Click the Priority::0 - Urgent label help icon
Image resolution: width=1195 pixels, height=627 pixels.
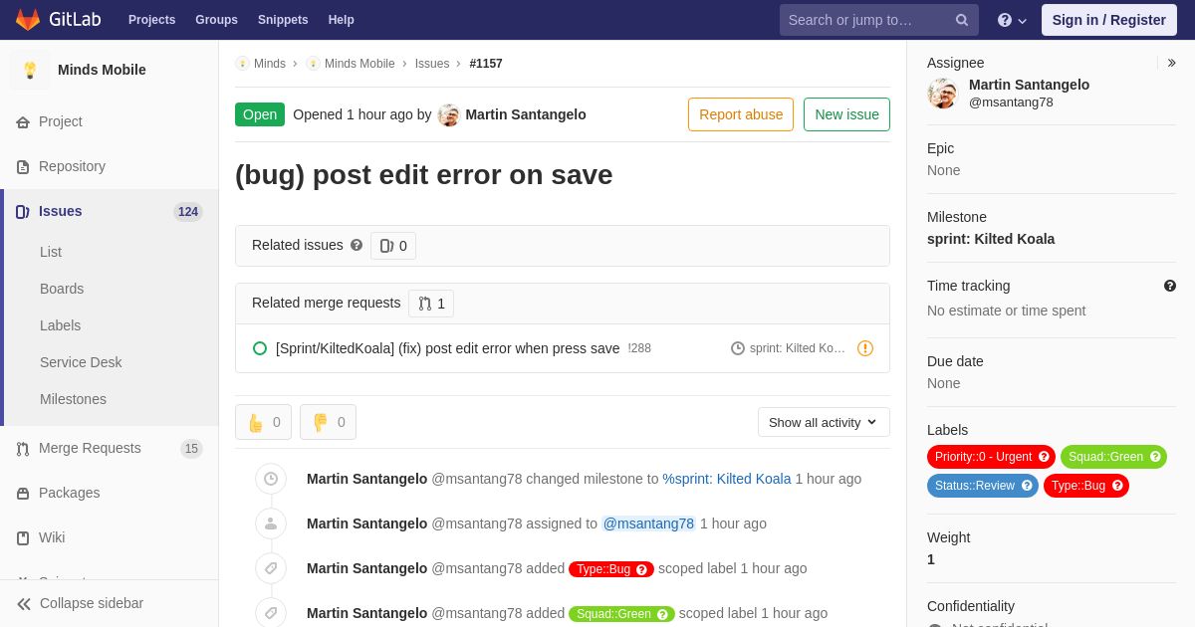click(1044, 457)
